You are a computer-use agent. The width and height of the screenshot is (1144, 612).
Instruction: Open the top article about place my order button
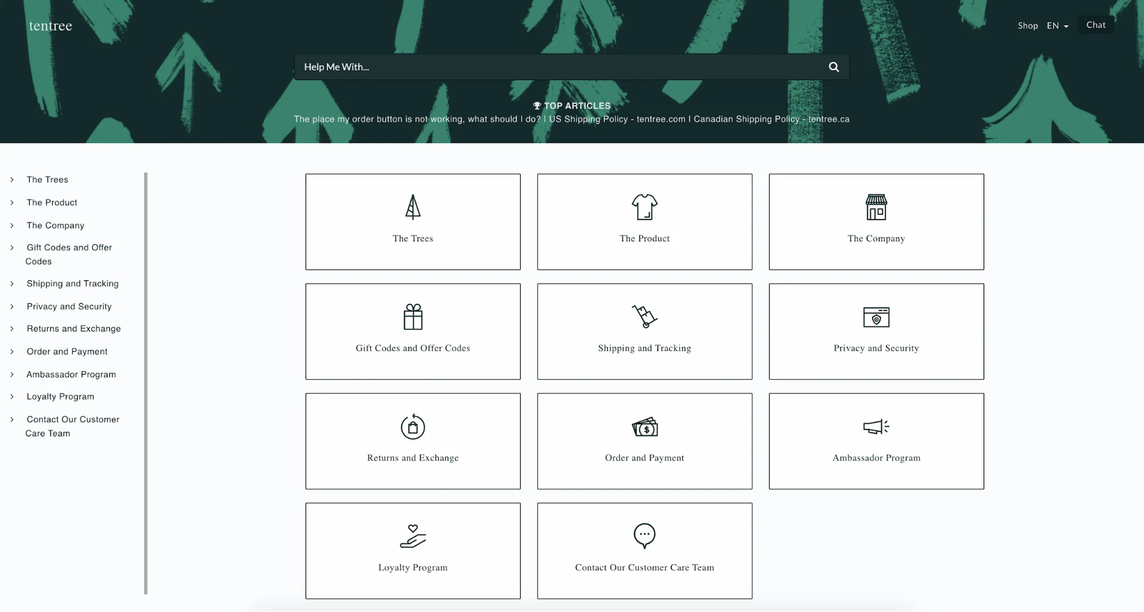click(x=417, y=119)
